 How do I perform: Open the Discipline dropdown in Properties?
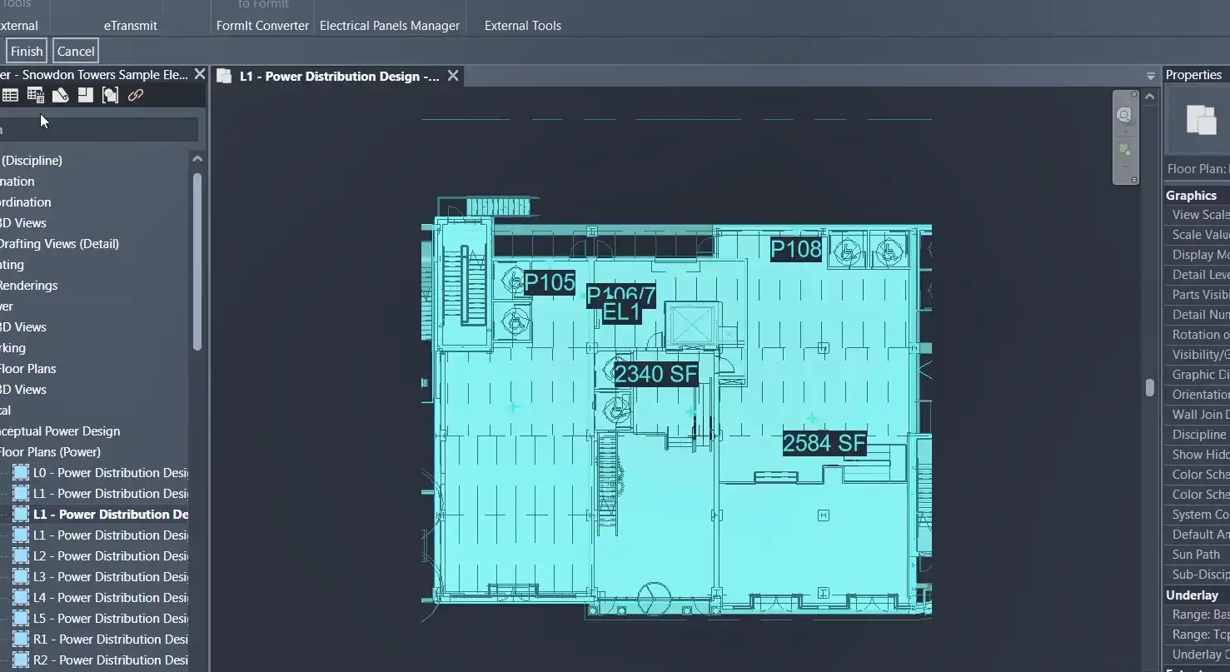click(x=1197, y=434)
